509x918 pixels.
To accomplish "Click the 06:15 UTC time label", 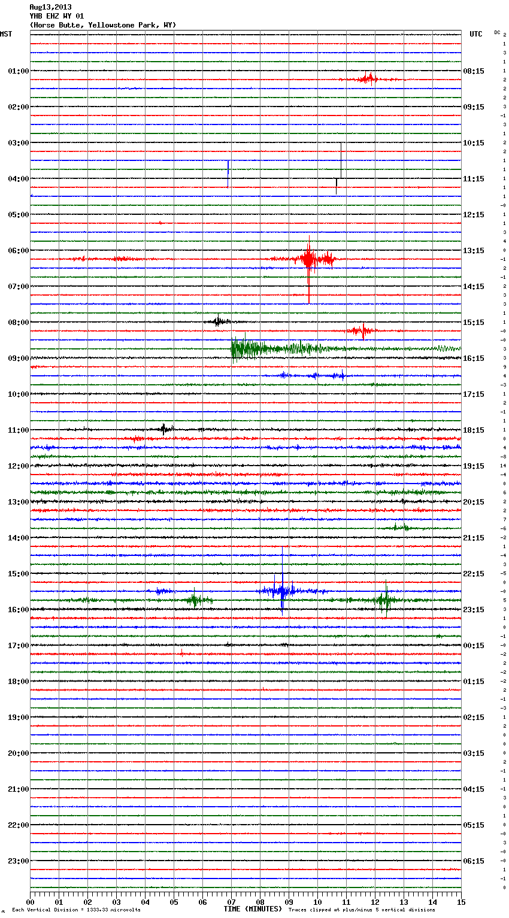I will [x=474, y=861].
